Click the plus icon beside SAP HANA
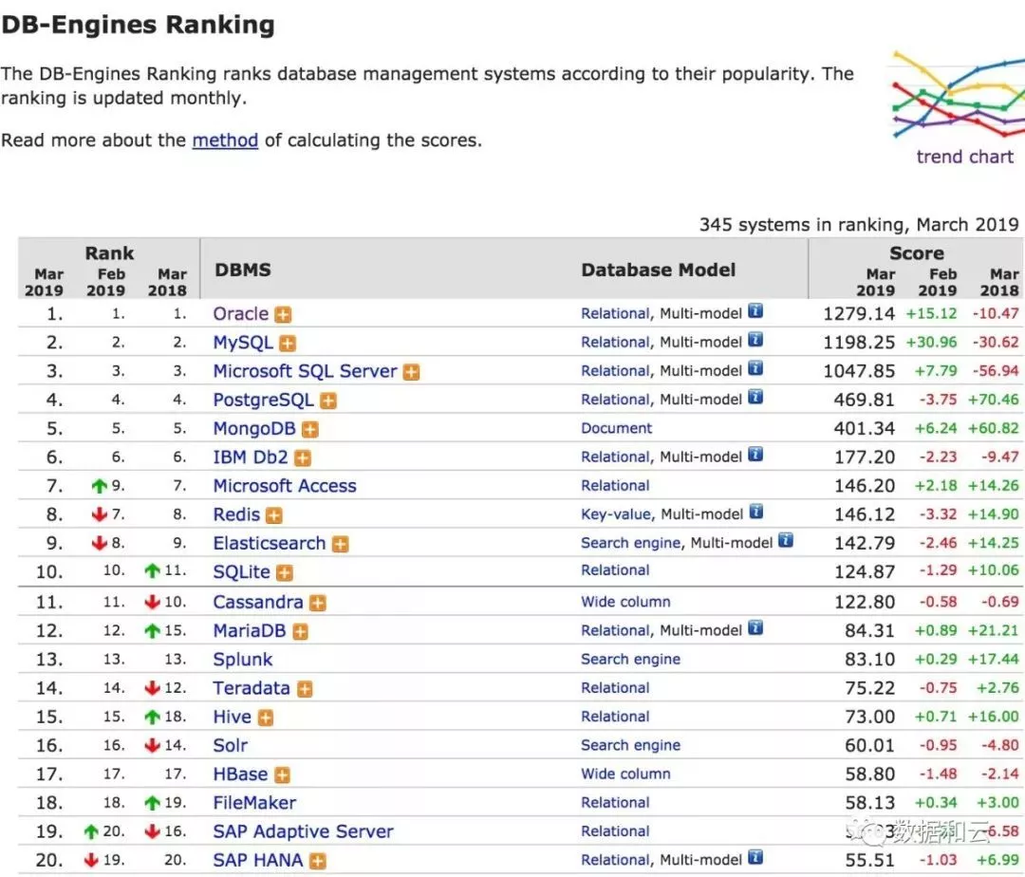This screenshot has height=877, width=1025. point(317,861)
